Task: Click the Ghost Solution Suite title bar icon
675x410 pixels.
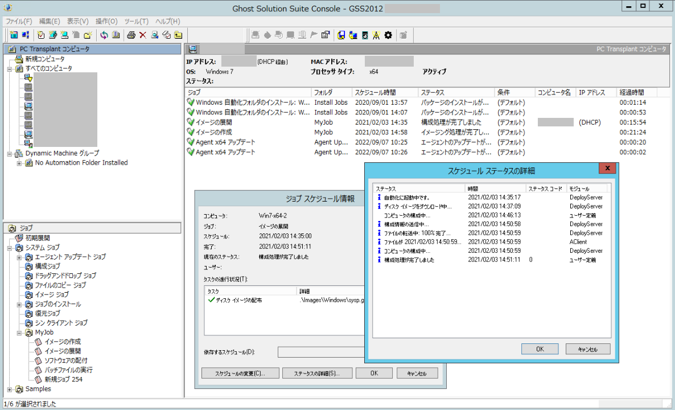Action: click(x=7, y=7)
